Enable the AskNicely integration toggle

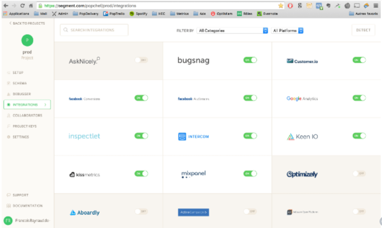(x=141, y=60)
